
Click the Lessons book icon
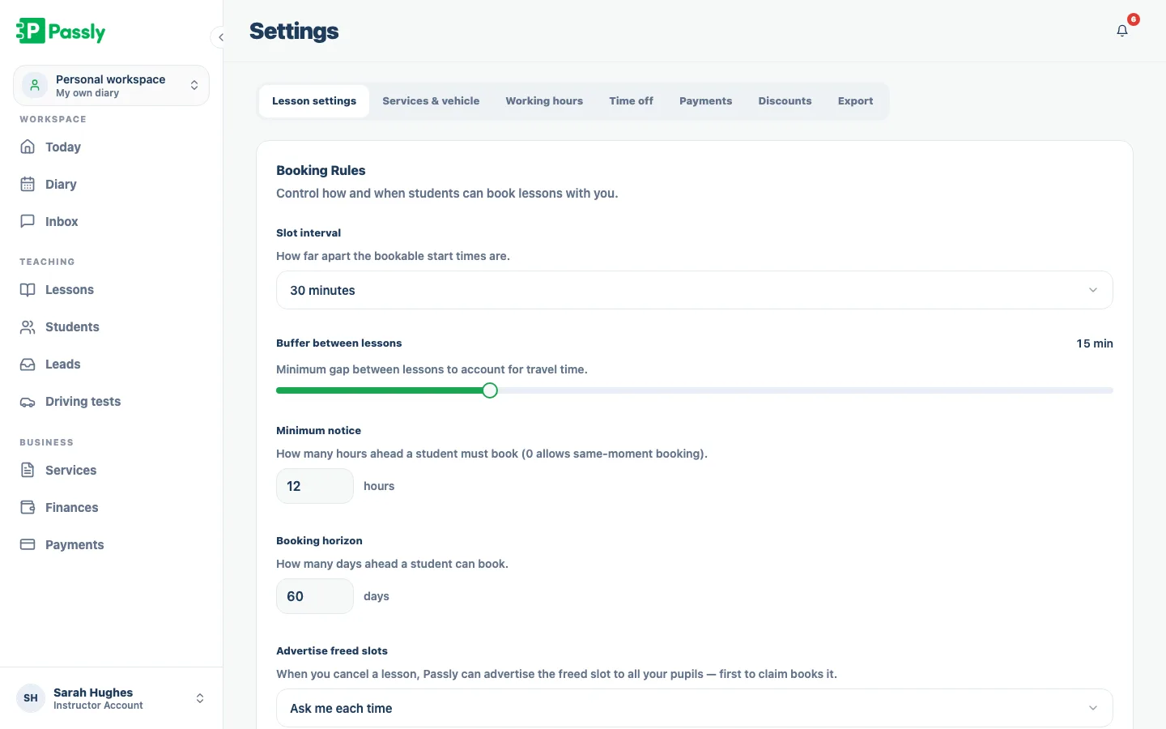[x=28, y=289]
